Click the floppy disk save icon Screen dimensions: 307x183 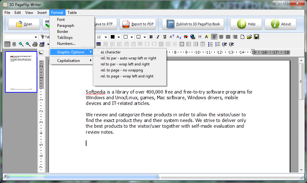pyautogui.click(x=257, y=37)
